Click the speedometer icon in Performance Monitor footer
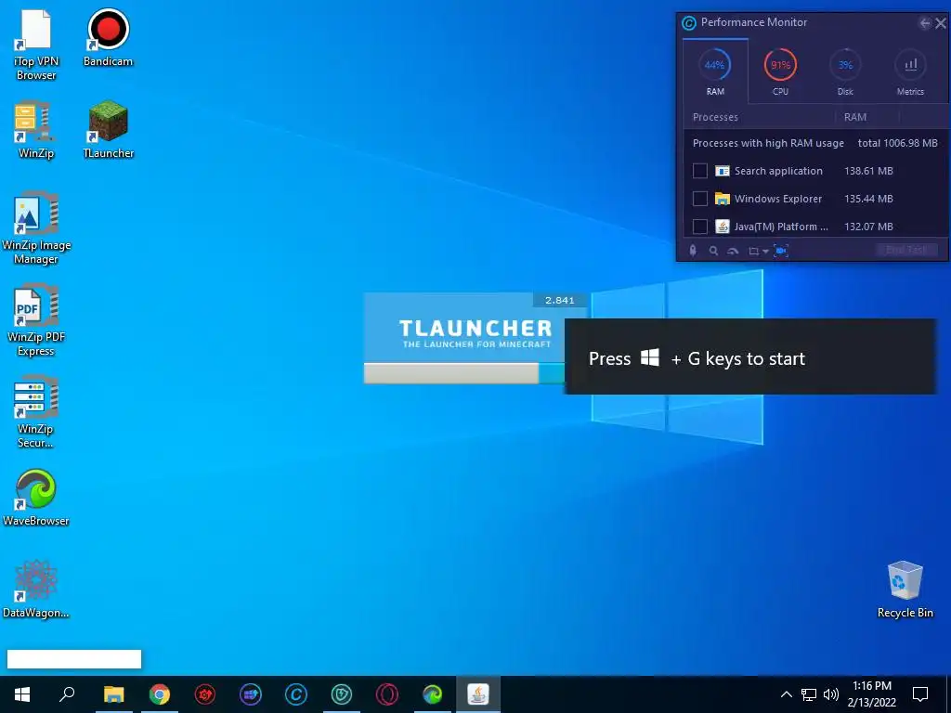 point(733,251)
